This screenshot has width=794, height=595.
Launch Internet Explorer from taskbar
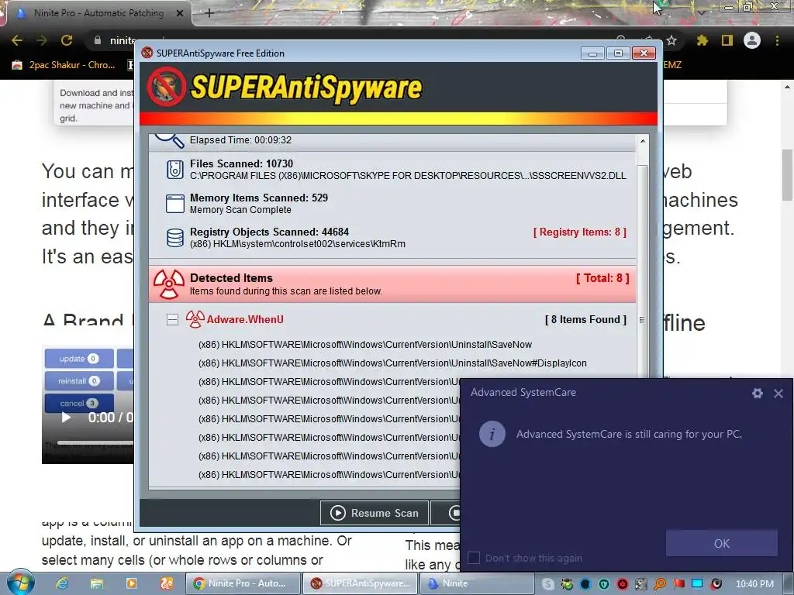pos(62,583)
